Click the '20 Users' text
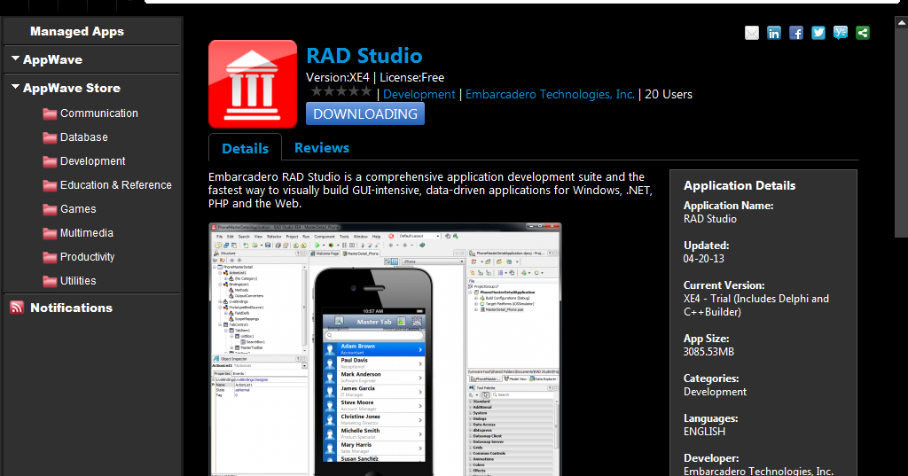 (x=669, y=94)
